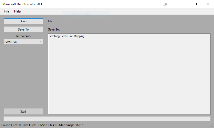Image resolution: width=214 pixels, height=128 pixels.
Task: Expand the MC Version Semi-Live dropdown
Action: [23, 42]
